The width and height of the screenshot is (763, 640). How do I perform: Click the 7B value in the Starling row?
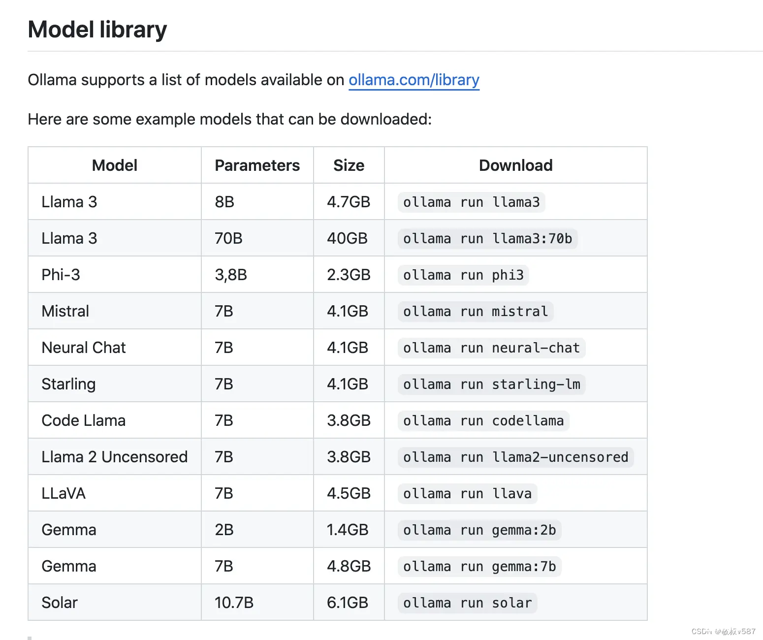pyautogui.click(x=224, y=384)
